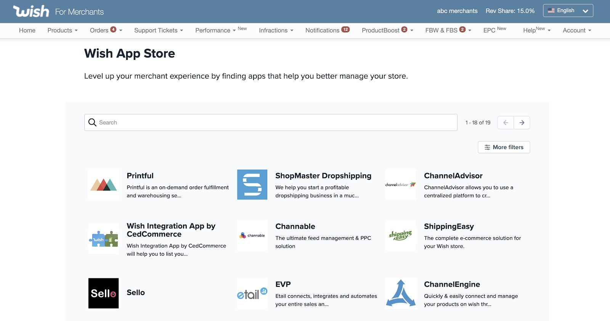The width and height of the screenshot is (610, 321).
Task: Open the ChannelAdvisor logo thumbnail
Action: click(401, 185)
